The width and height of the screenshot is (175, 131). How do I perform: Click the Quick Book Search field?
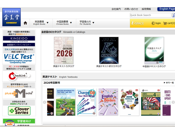[151, 15]
